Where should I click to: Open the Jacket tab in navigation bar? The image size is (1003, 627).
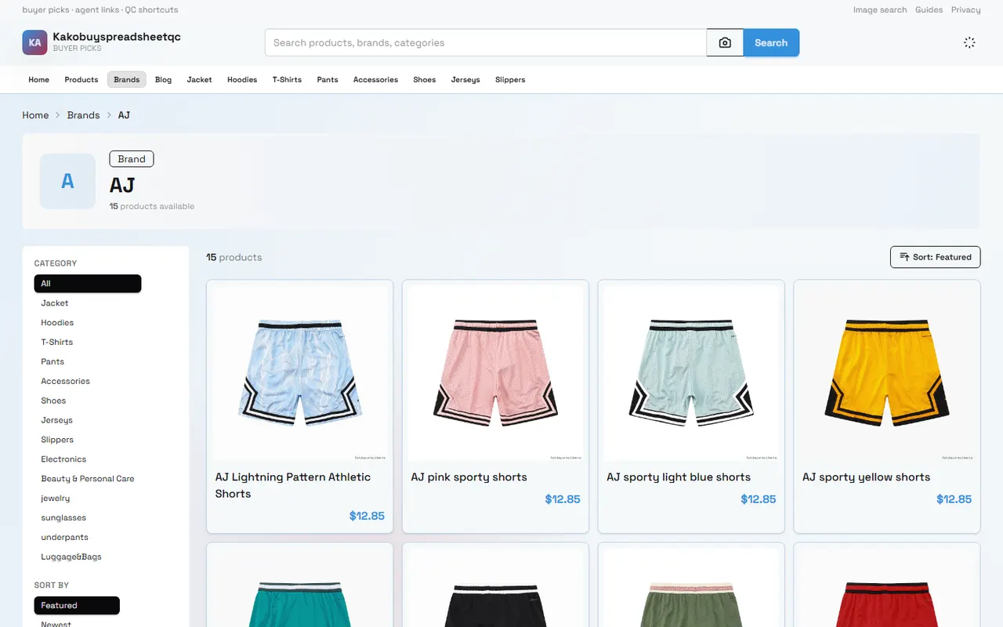tap(200, 80)
